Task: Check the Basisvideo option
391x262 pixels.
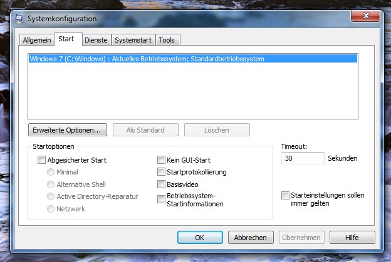Action: coord(161,184)
